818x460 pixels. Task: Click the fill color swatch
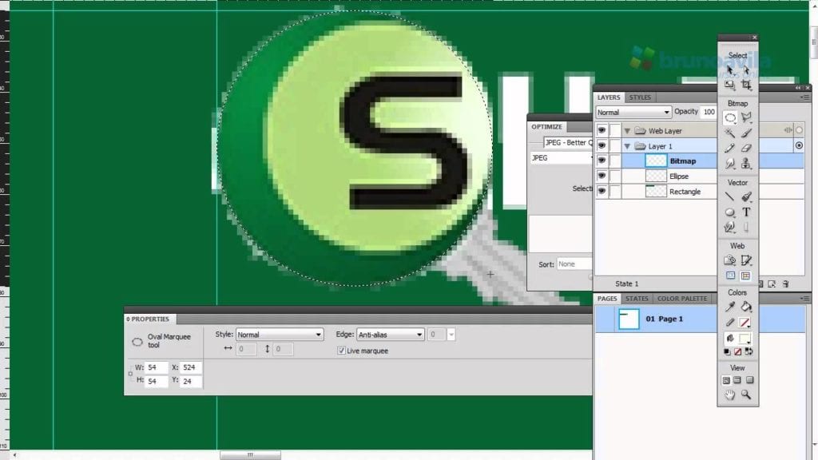point(745,339)
